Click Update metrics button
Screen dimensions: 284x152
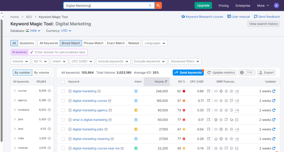coord(221,73)
